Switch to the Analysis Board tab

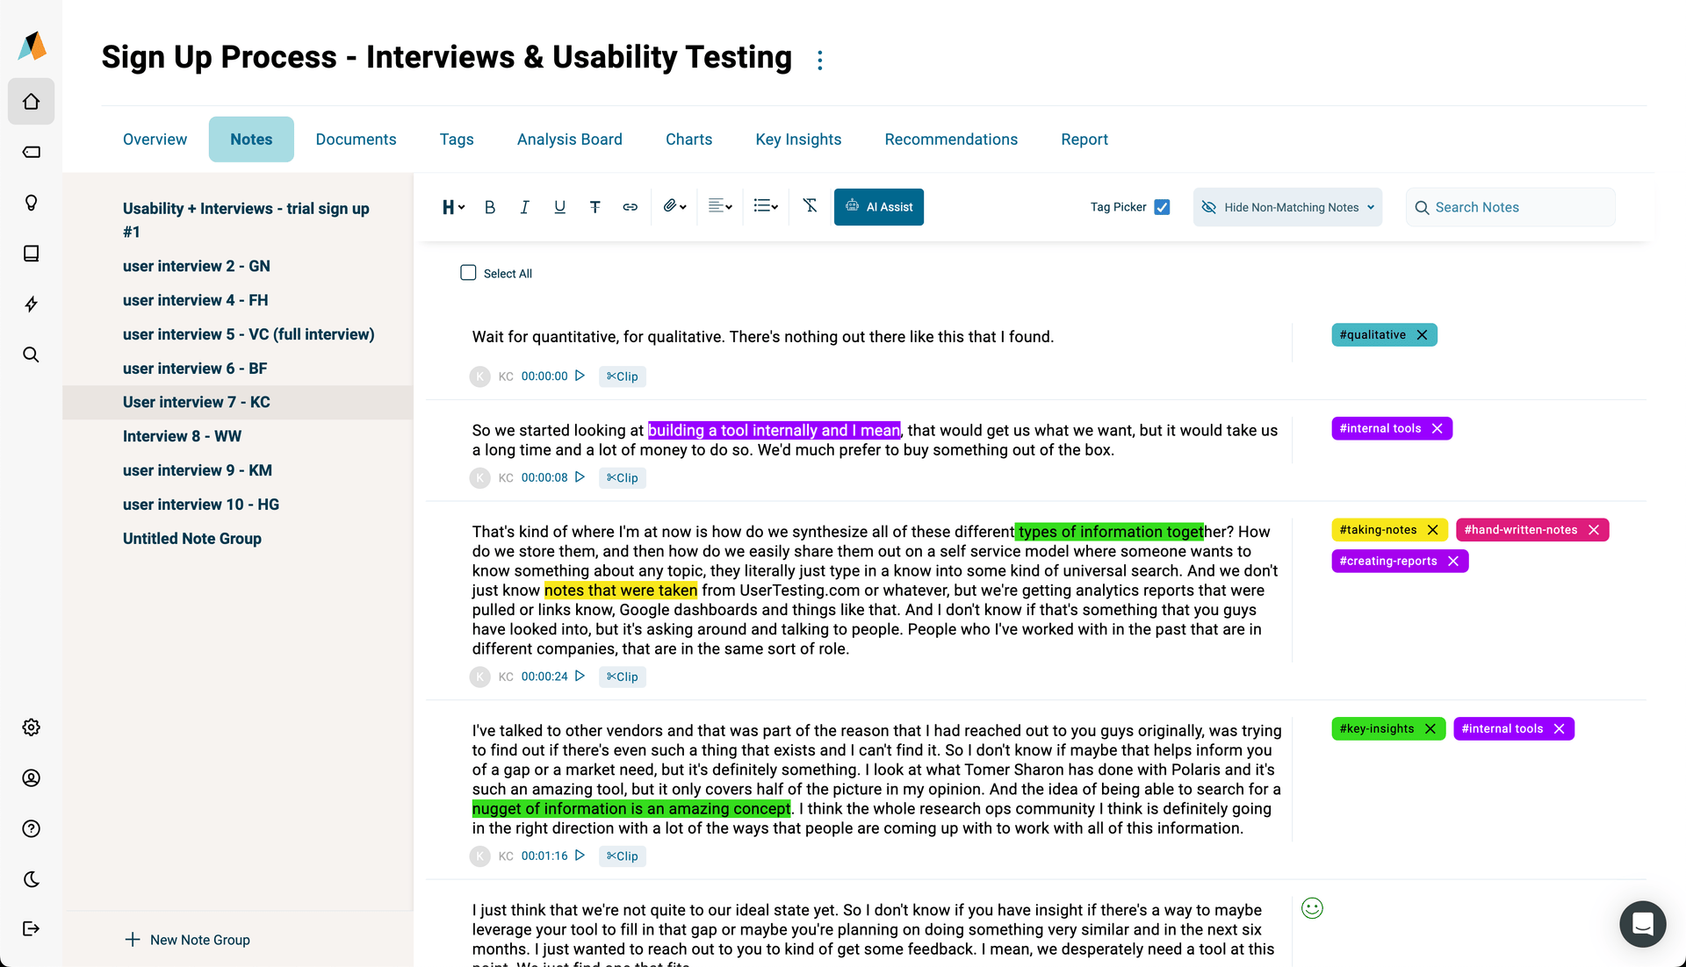coord(570,139)
